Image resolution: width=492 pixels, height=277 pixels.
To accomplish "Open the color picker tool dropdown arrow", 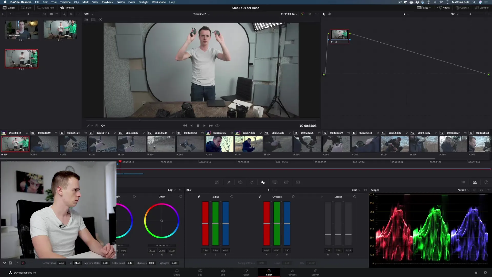I will 92,126.
